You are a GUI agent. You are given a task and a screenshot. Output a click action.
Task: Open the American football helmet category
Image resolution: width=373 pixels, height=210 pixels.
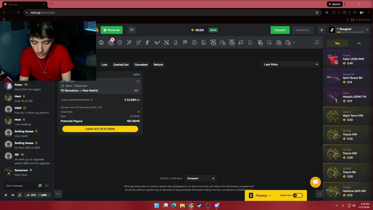(x=269, y=43)
